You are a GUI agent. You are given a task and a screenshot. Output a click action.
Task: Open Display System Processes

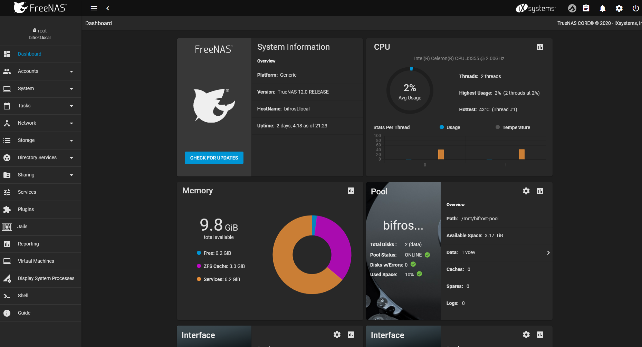click(x=40, y=279)
